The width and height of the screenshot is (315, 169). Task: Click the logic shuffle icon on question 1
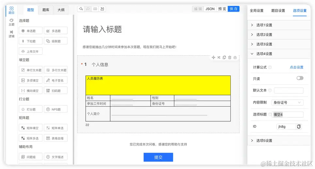click(219, 58)
